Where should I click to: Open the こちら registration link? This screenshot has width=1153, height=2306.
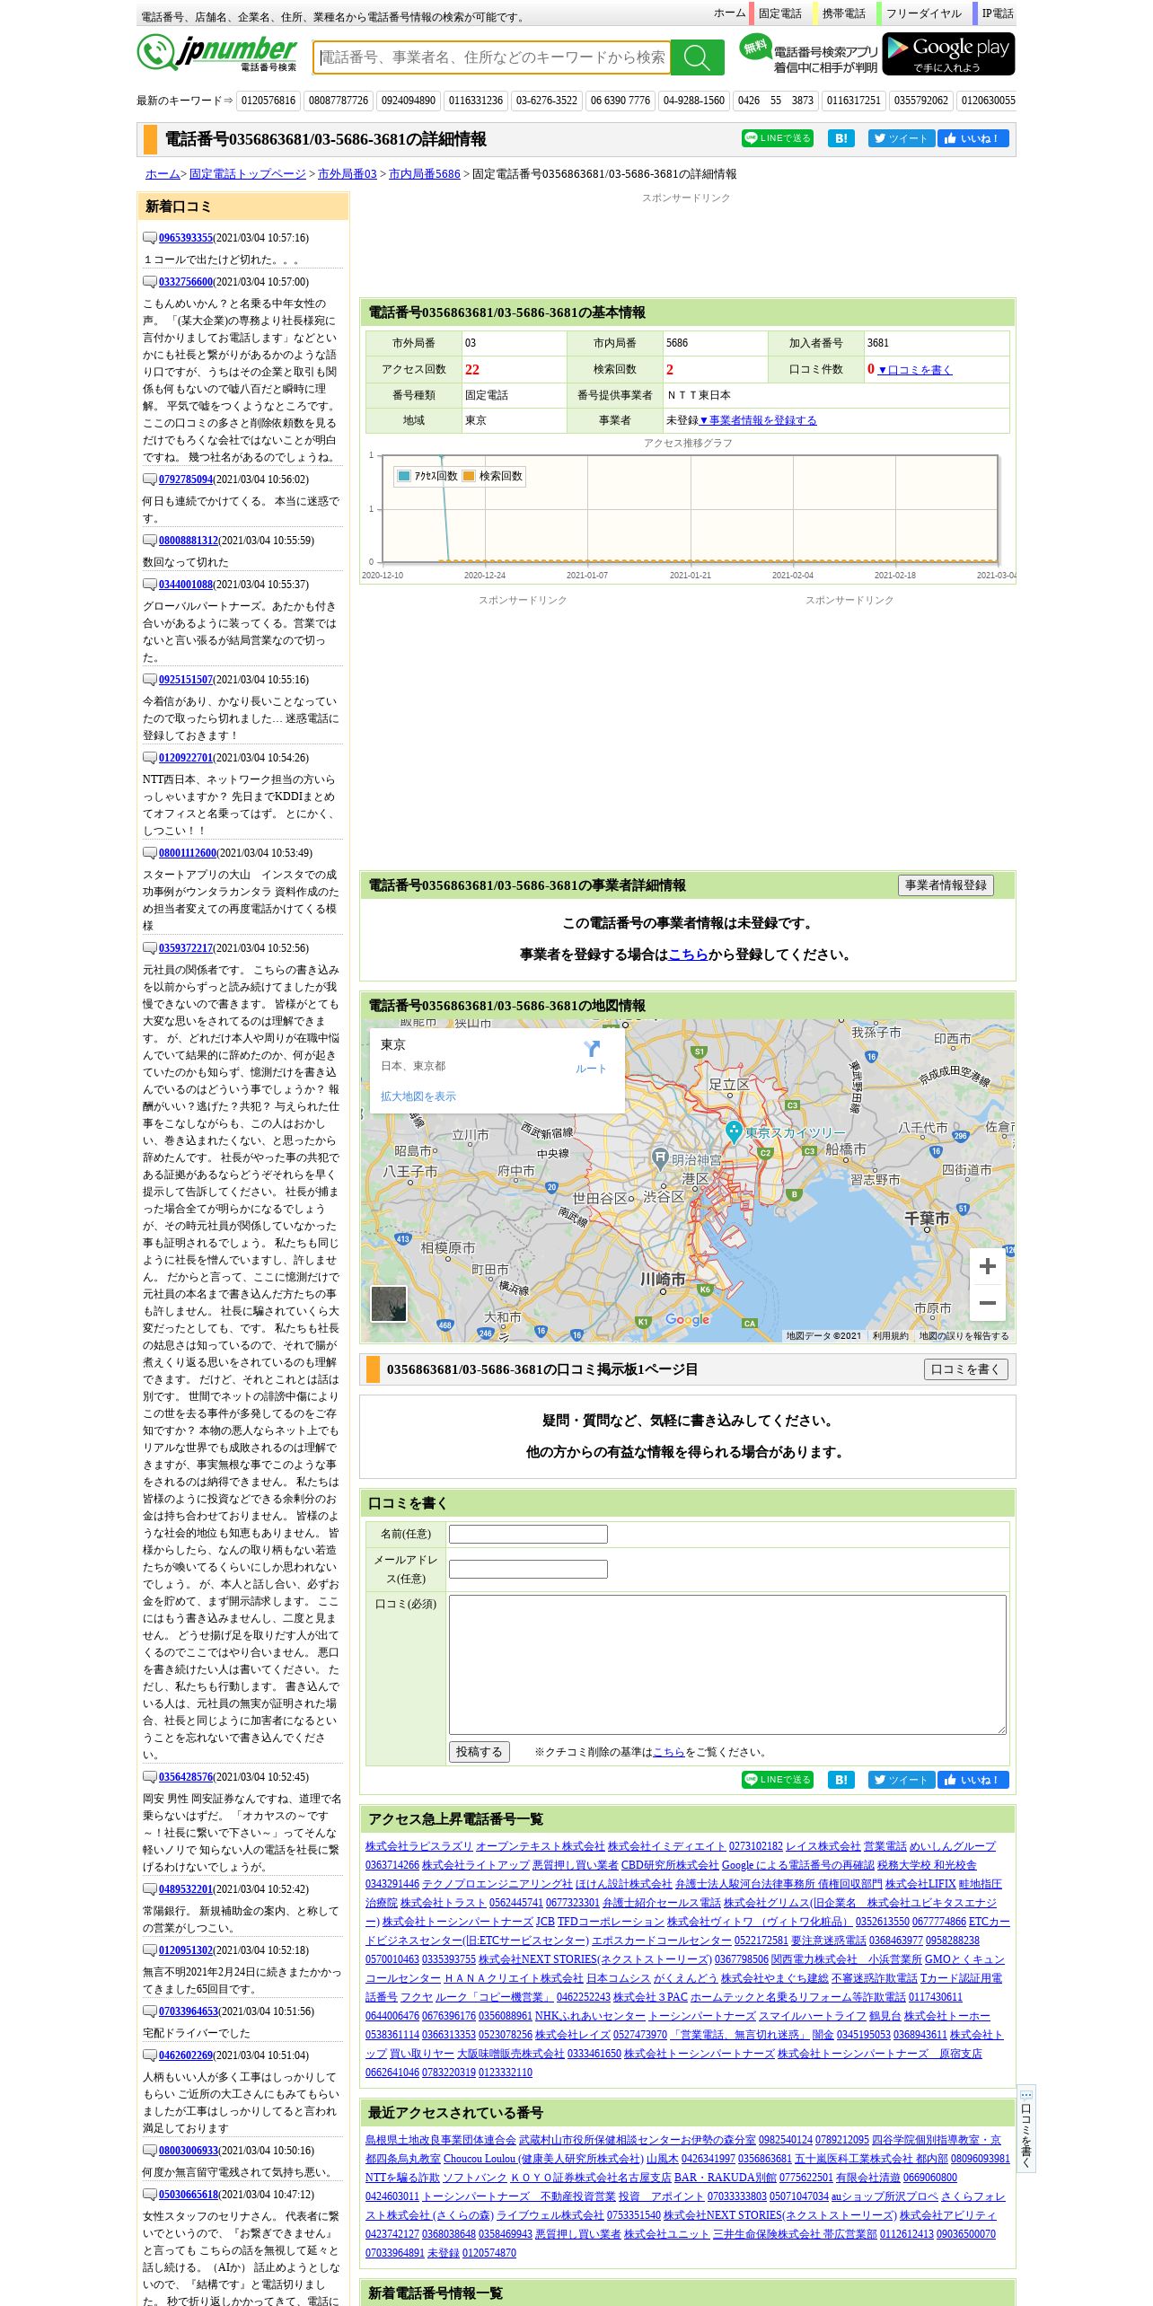(x=688, y=955)
